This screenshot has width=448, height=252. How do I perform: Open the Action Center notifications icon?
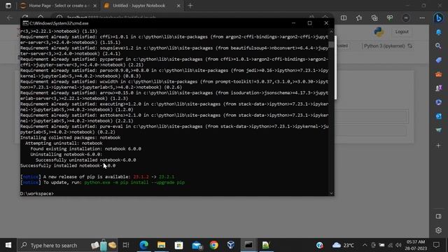[x=436, y=245]
